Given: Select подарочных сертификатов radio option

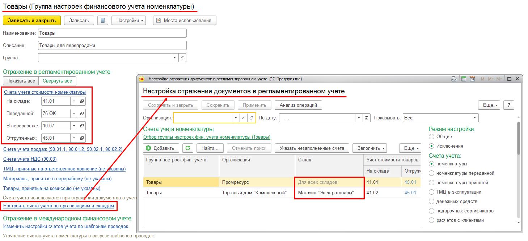Looking at the screenshot, I should (431, 211).
